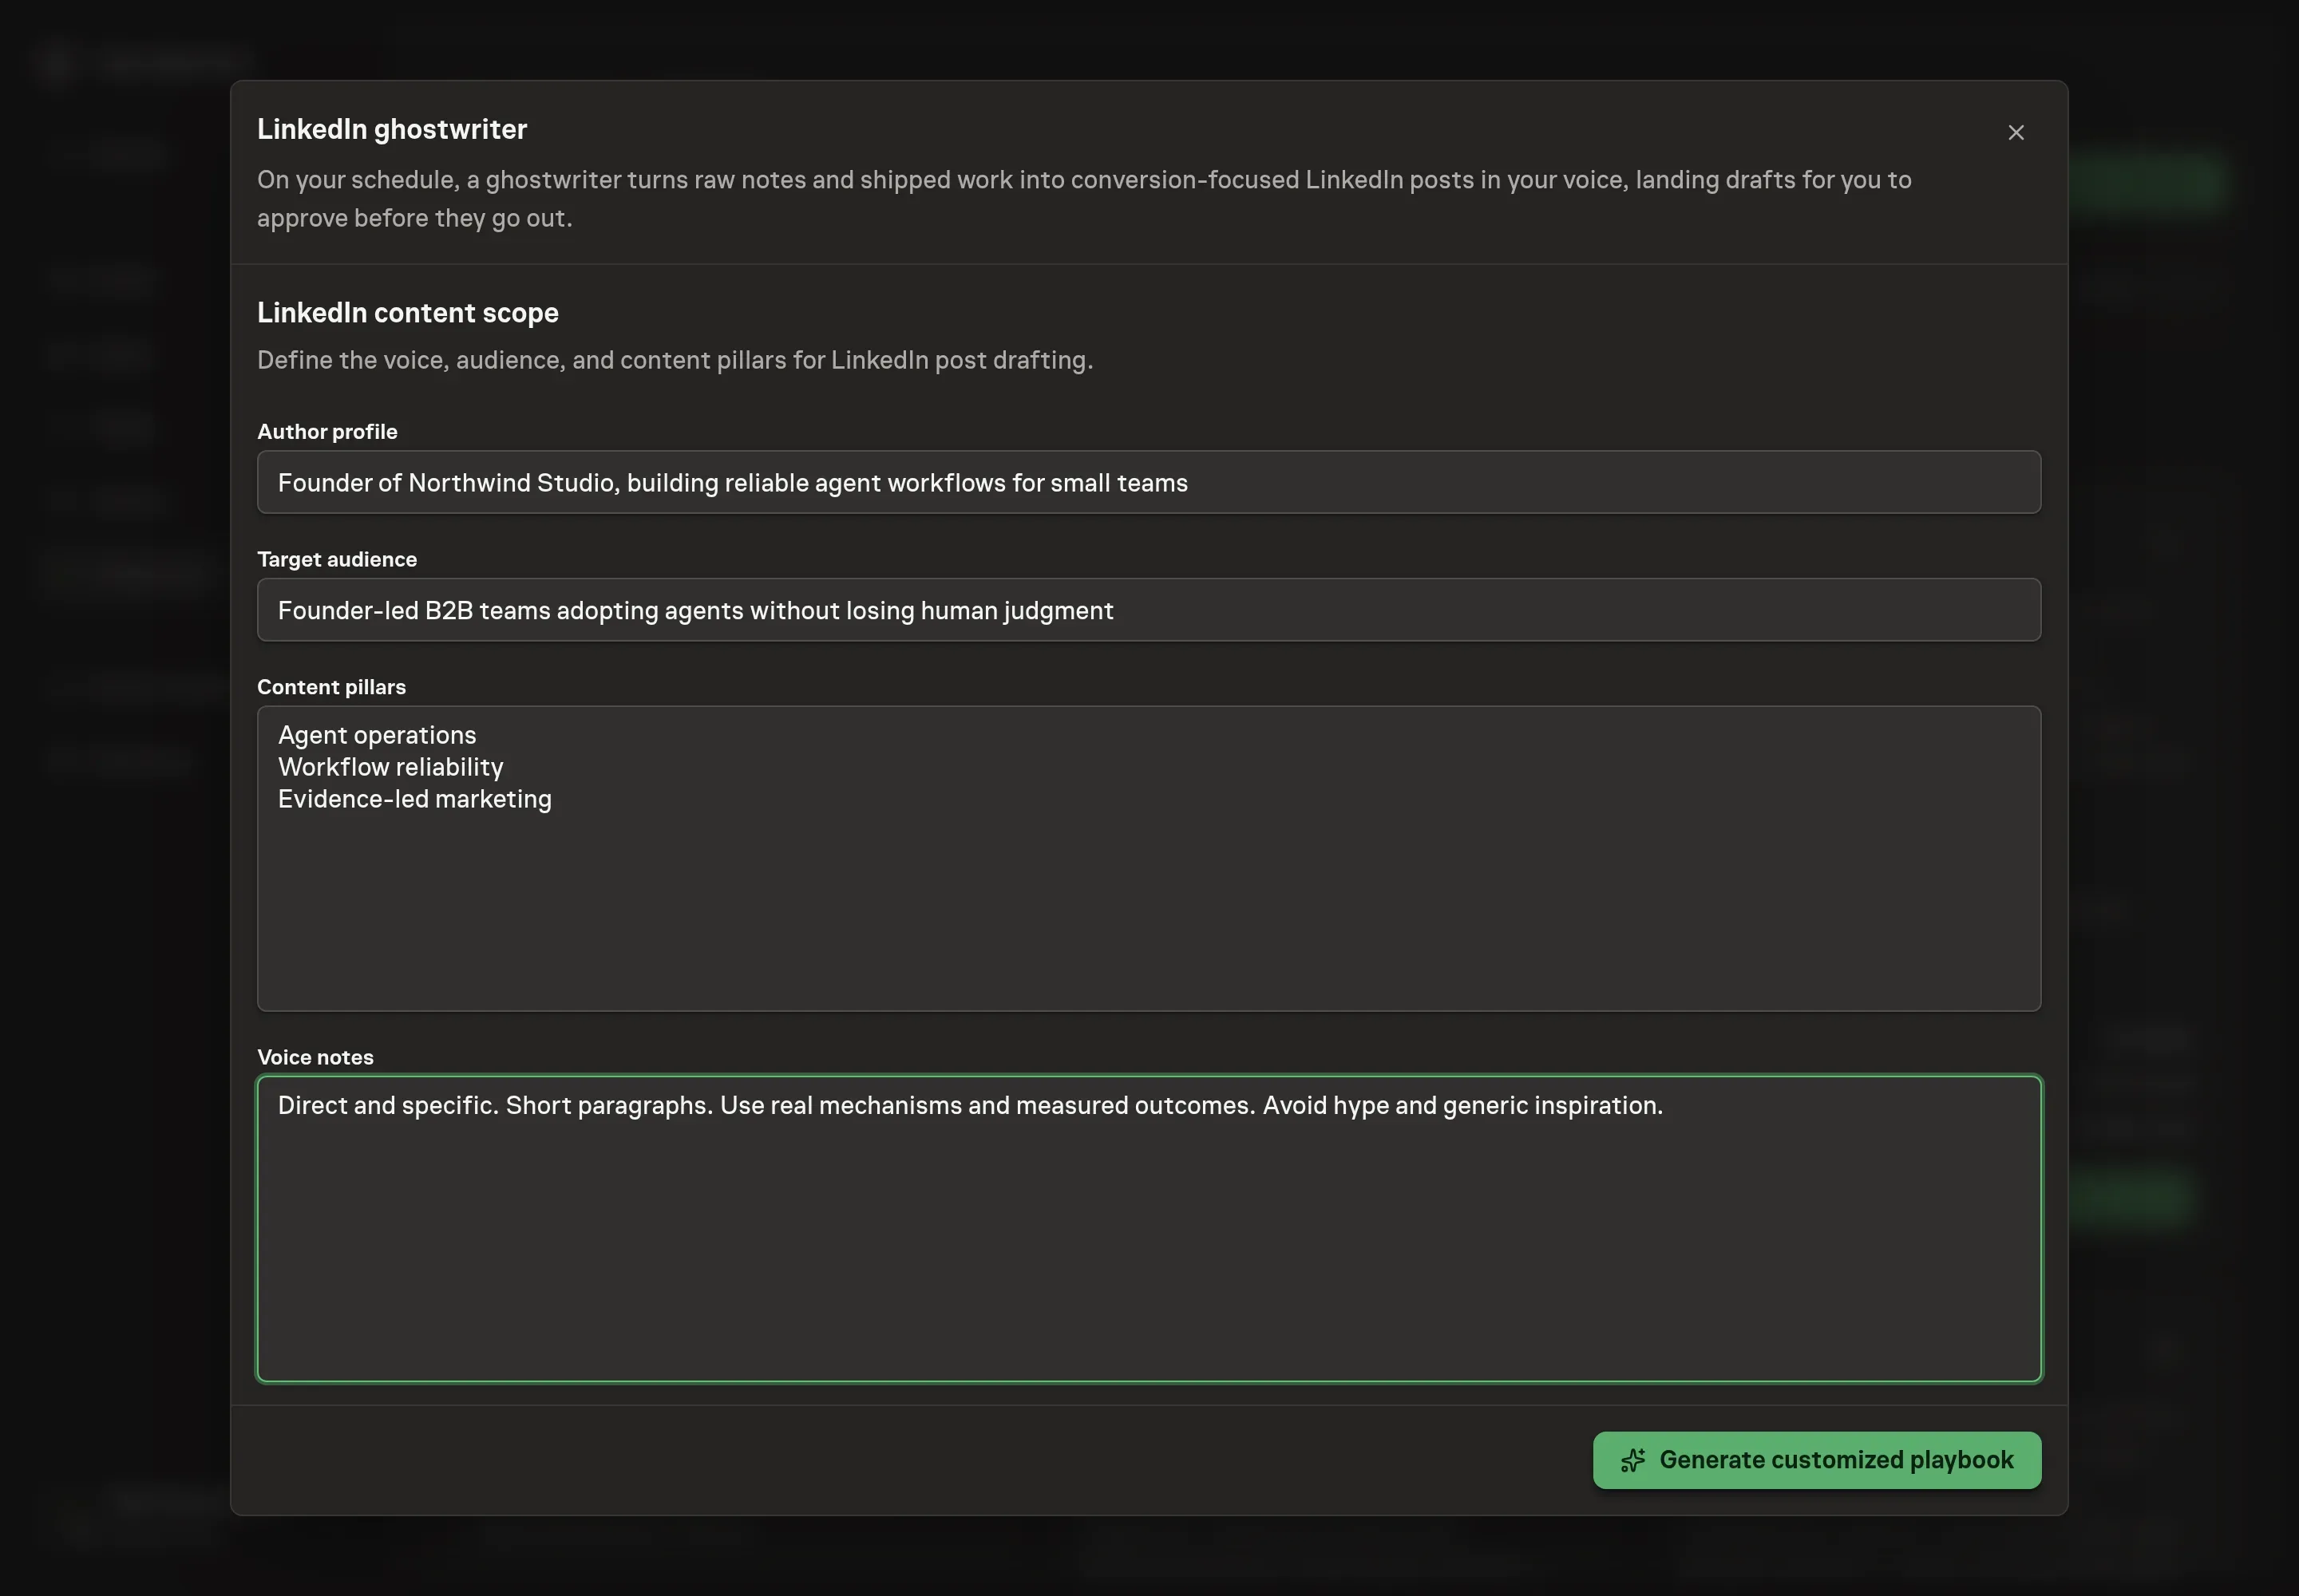Click the 'Voice notes' field label

pos(315,1057)
